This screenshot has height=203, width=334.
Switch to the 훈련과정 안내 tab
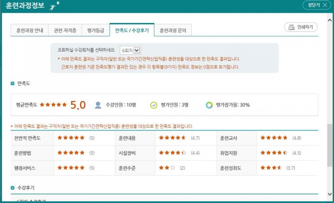(29, 30)
